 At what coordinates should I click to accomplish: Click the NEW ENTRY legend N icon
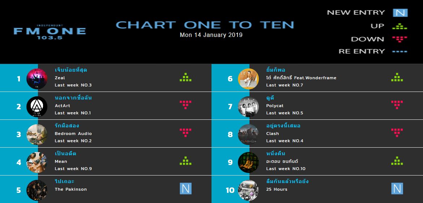pos(400,13)
